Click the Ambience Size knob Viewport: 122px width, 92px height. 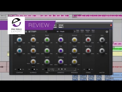click(61, 51)
